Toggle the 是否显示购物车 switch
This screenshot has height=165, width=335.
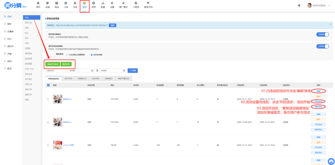[x=322, y=34]
